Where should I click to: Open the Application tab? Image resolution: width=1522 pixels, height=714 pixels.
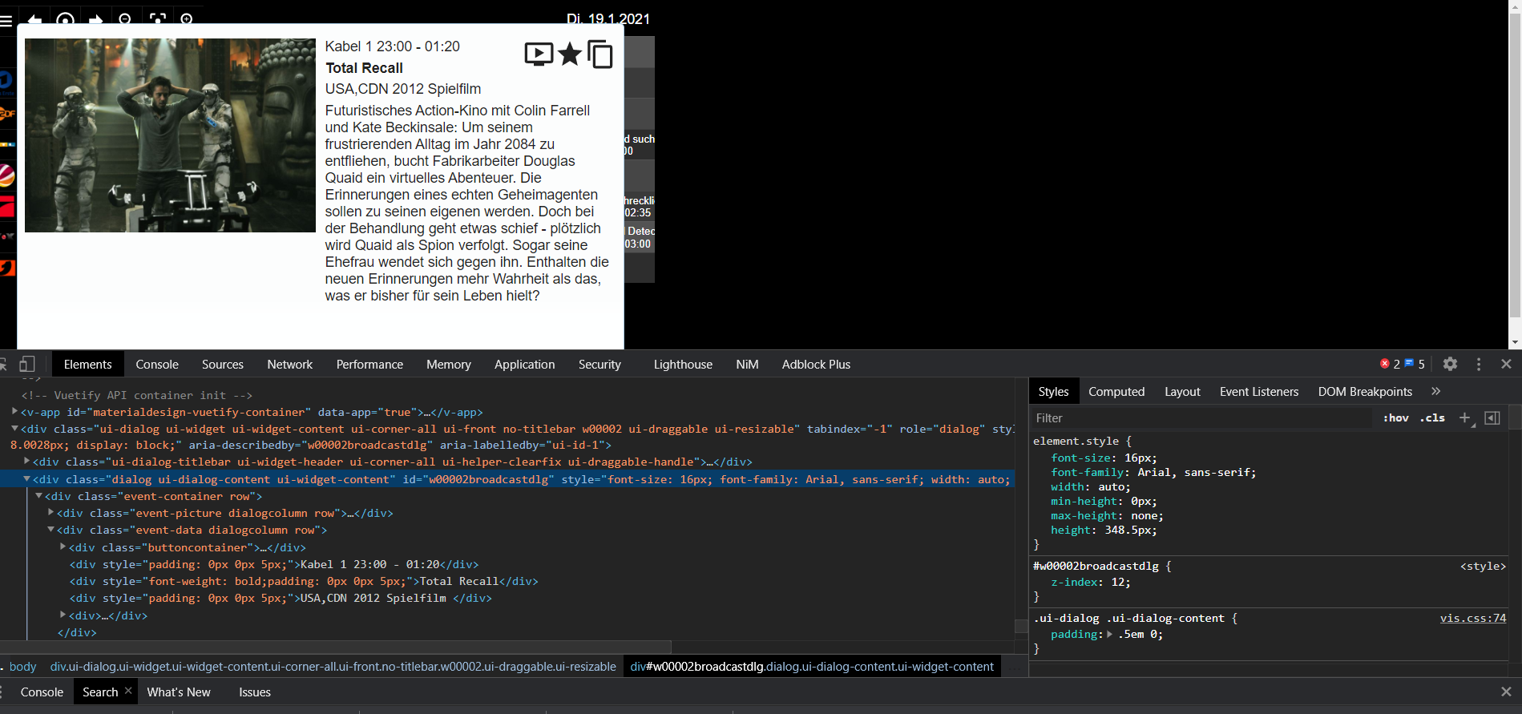(525, 364)
